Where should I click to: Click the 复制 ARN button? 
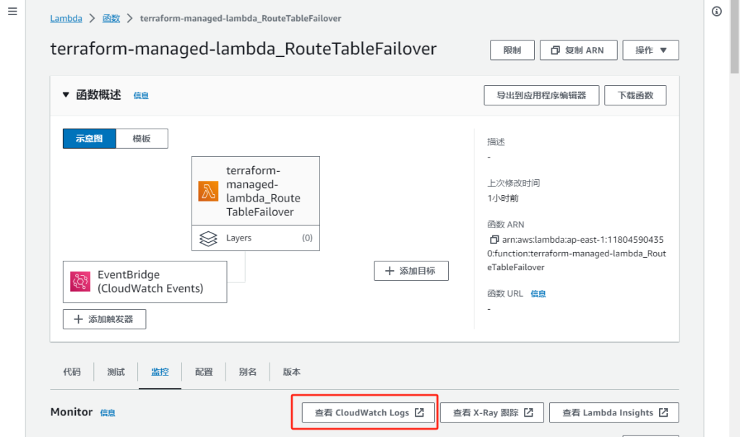click(x=577, y=50)
